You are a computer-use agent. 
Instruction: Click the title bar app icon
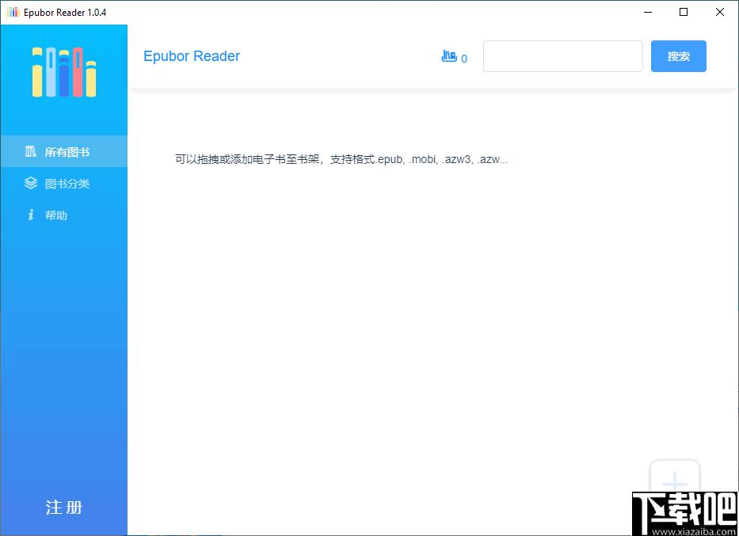click(x=13, y=12)
